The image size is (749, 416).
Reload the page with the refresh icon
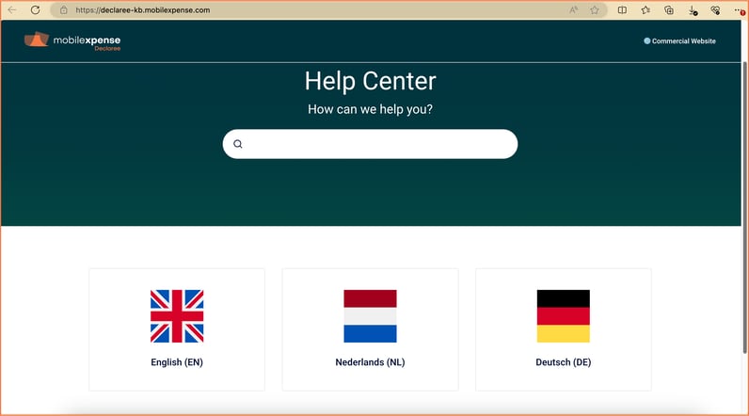pyautogui.click(x=35, y=10)
